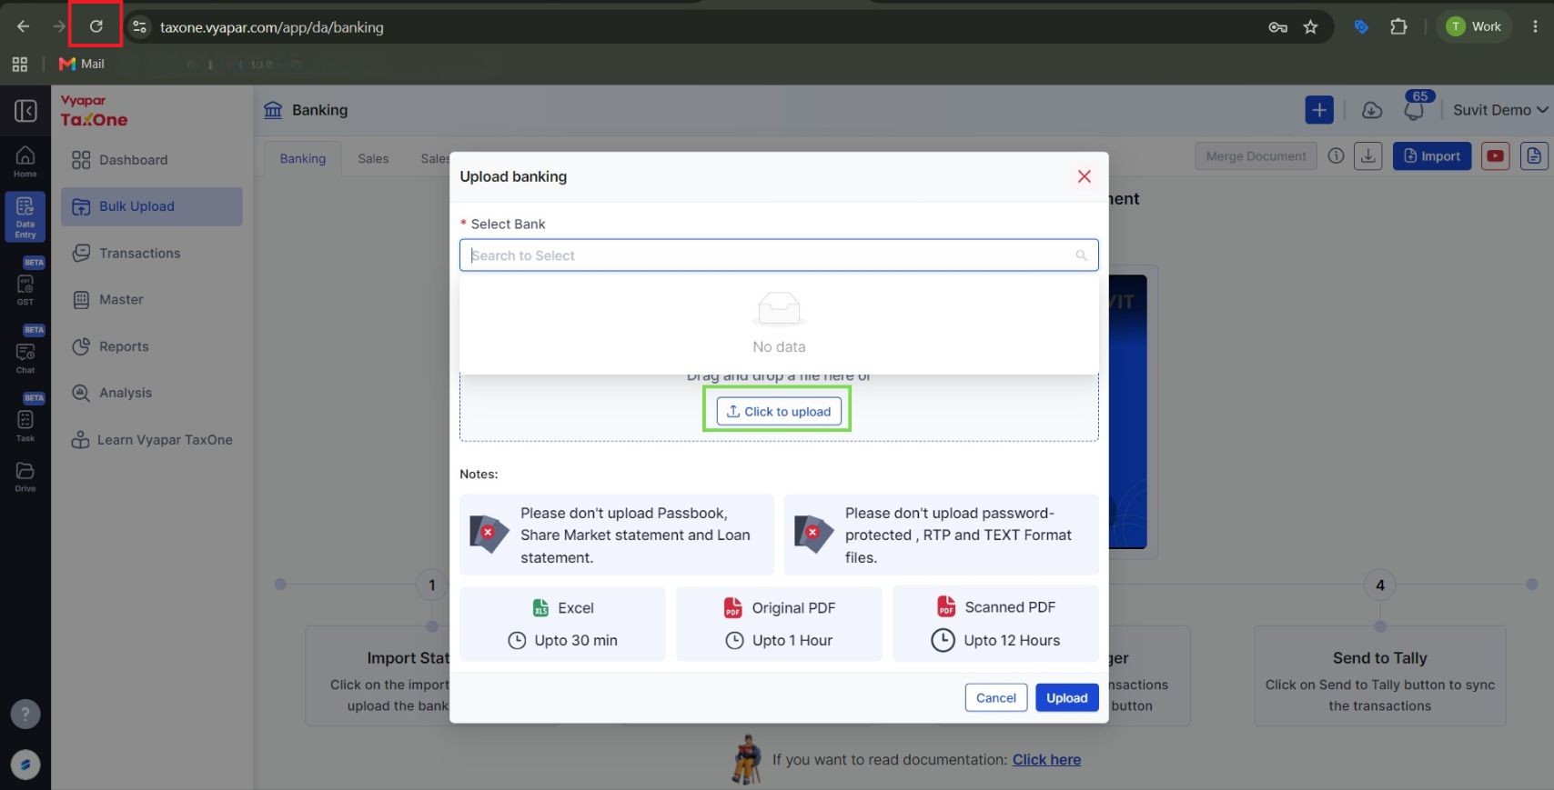Screen dimensions: 1554x790
Task: Reload the page with browser refresh icon
Action: pos(96,26)
